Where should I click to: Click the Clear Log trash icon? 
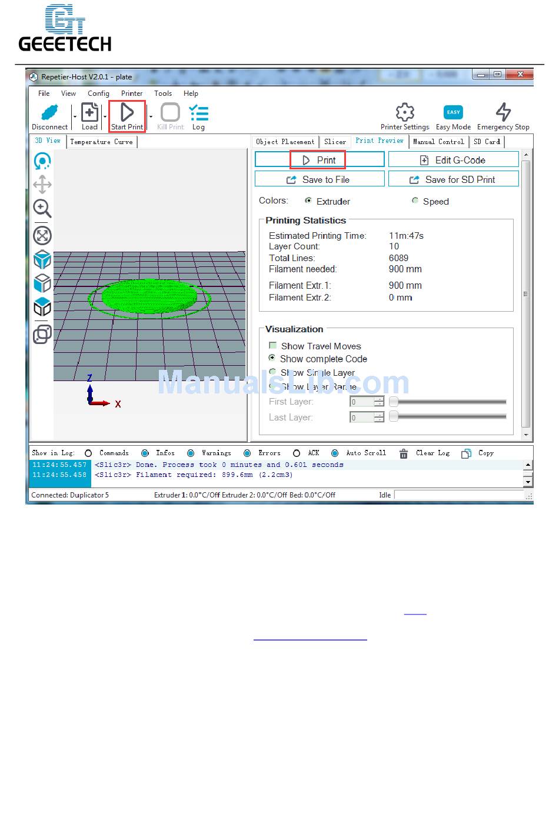(x=404, y=453)
